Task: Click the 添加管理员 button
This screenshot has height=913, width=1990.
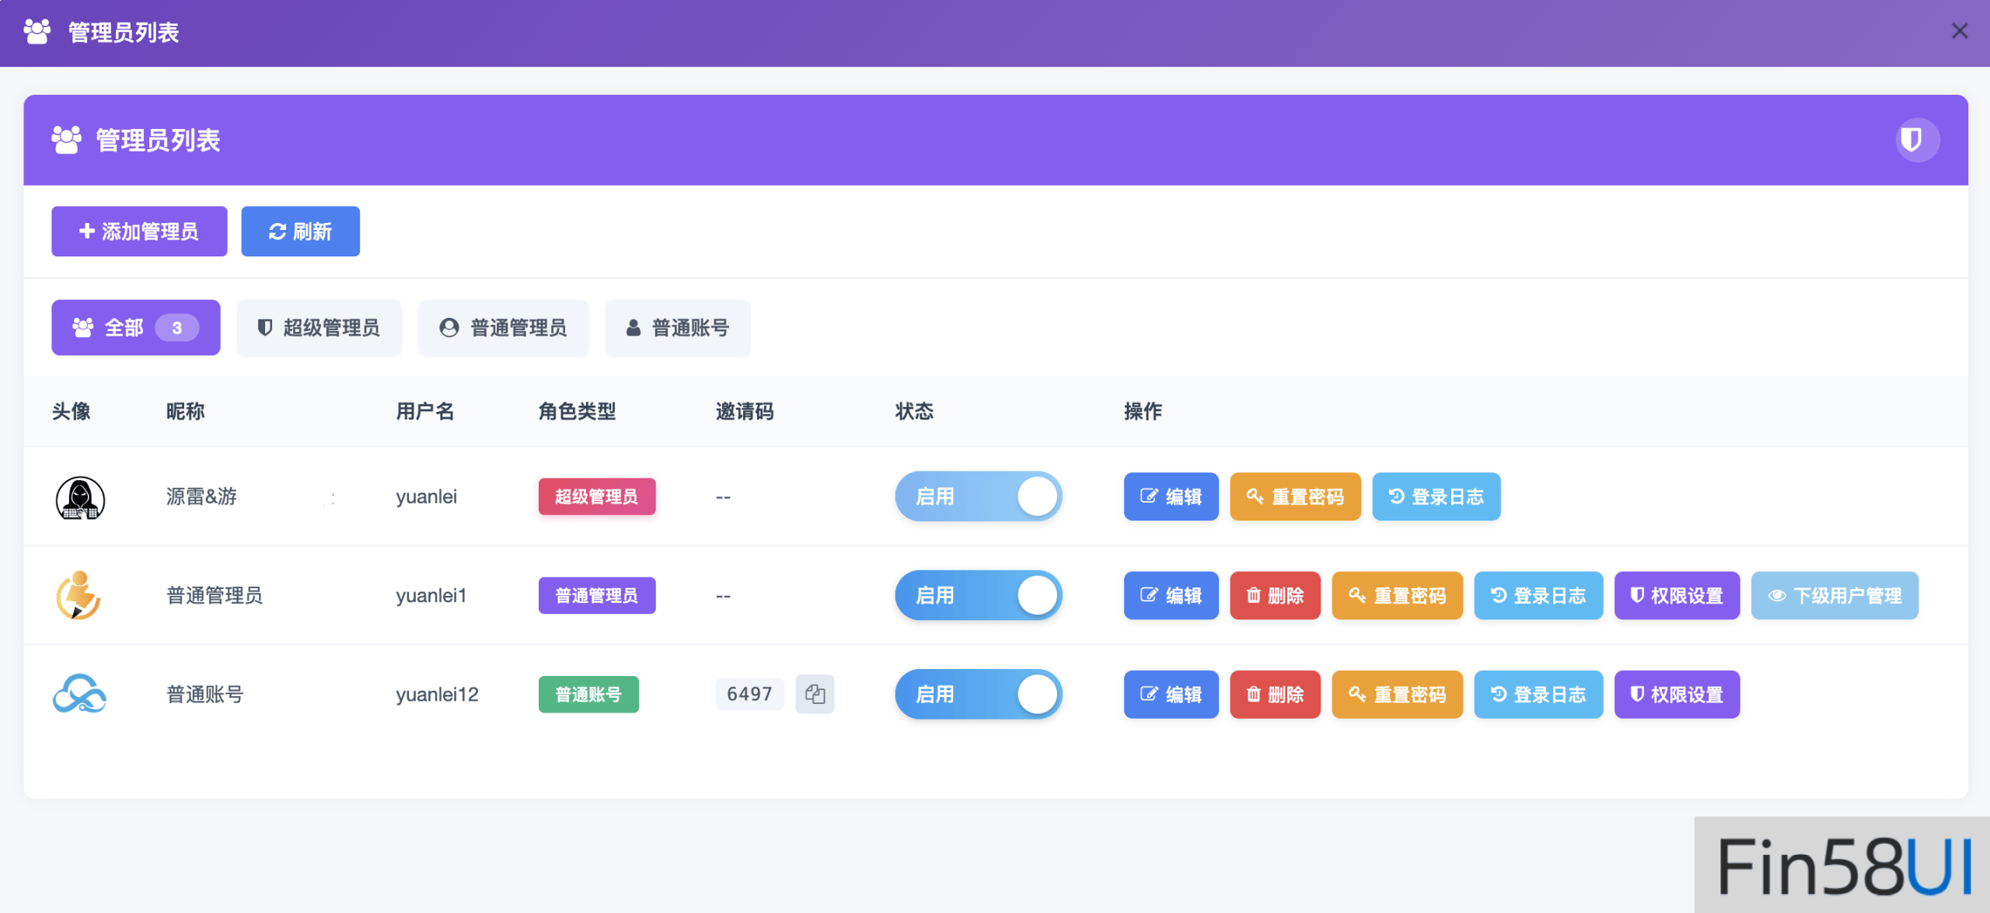Action: click(x=139, y=232)
